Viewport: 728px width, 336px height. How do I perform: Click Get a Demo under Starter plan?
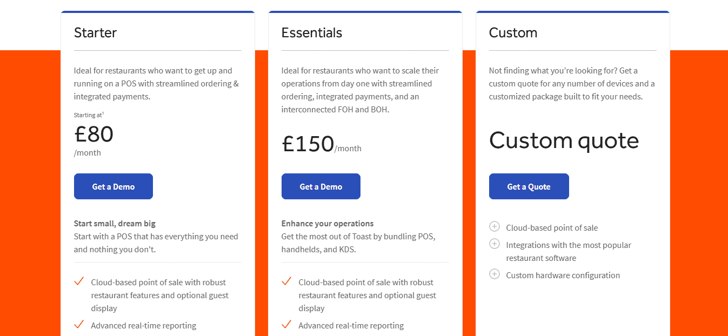113,186
